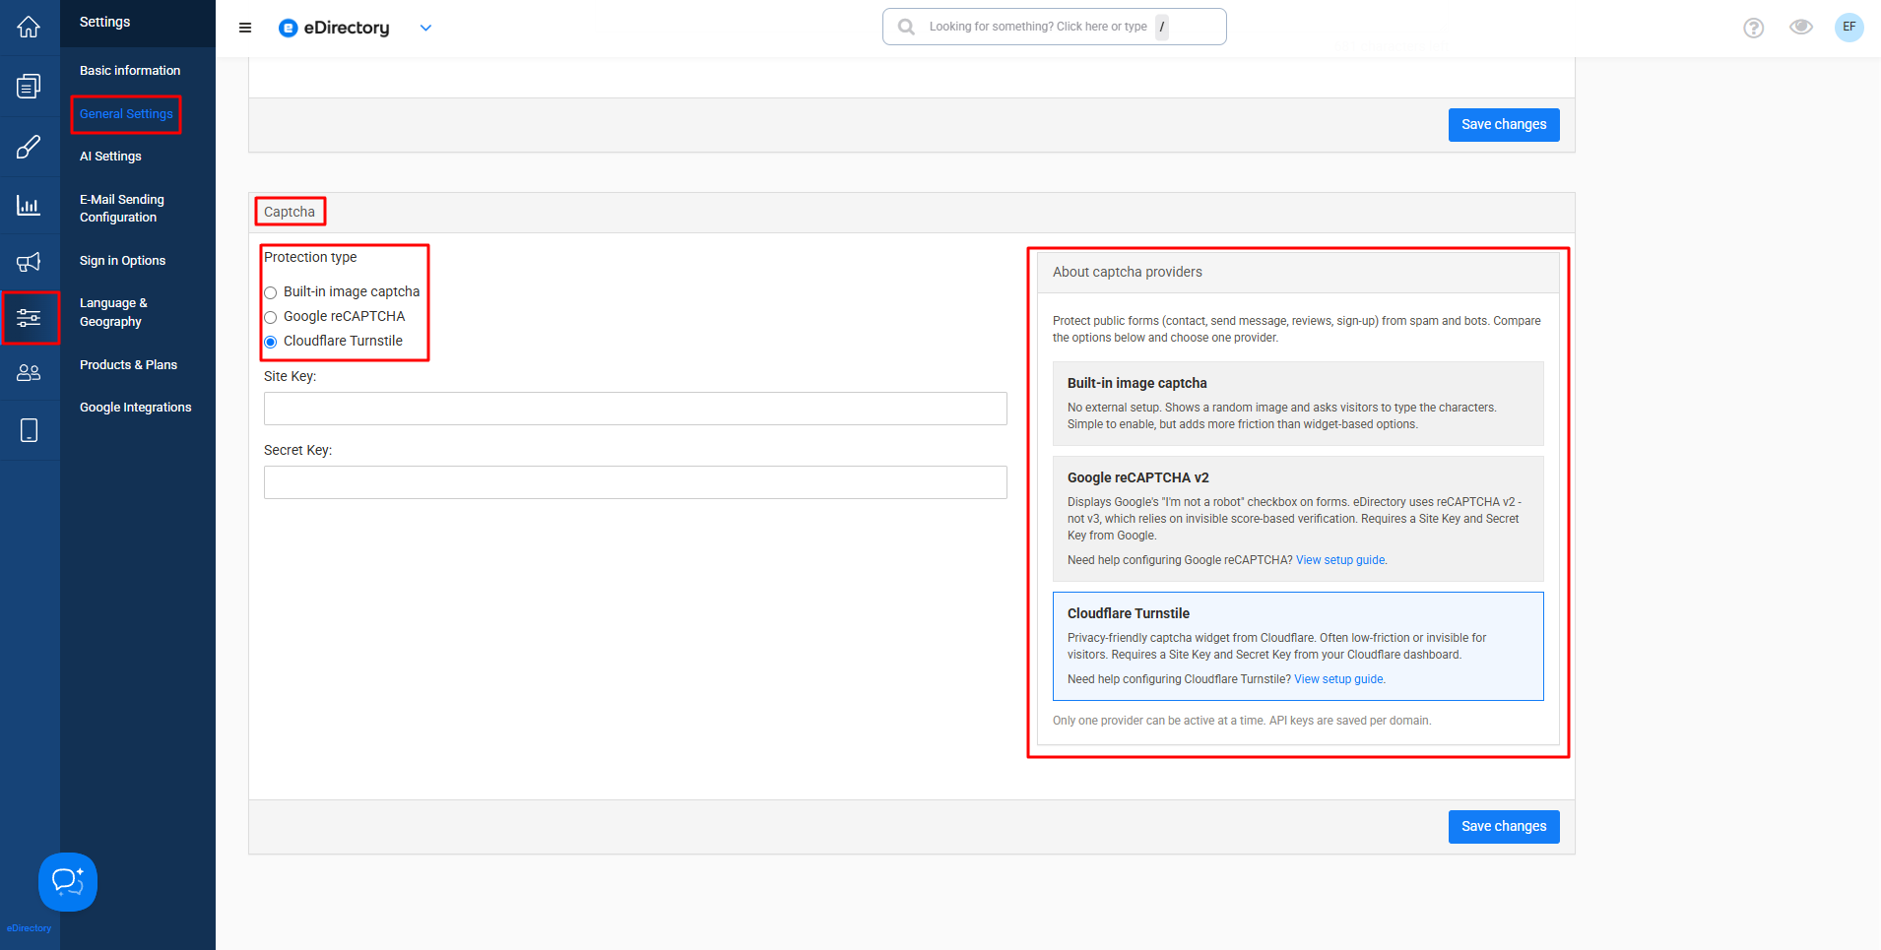This screenshot has width=1881, height=950.
Task: Click the upper Save changes button
Action: click(1504, 125)
